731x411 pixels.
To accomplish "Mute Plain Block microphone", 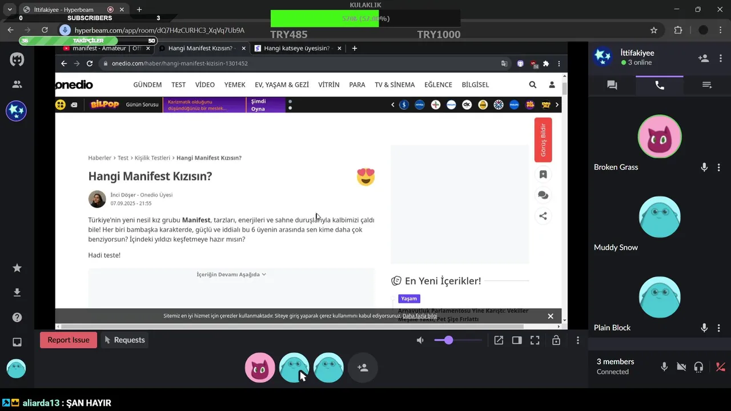I will pyautogui.click(x=704, y=328).
